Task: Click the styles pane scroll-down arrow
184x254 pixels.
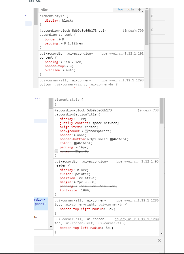Action: point(161,233)
